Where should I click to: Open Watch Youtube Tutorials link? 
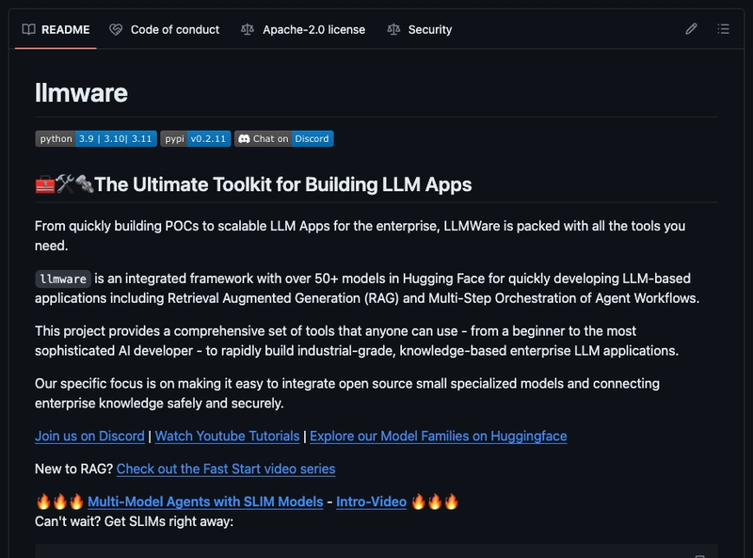227,436
